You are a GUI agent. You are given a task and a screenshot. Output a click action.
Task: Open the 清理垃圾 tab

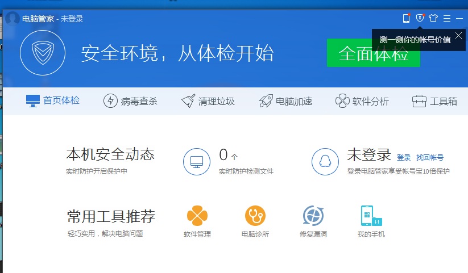point(208,101)
